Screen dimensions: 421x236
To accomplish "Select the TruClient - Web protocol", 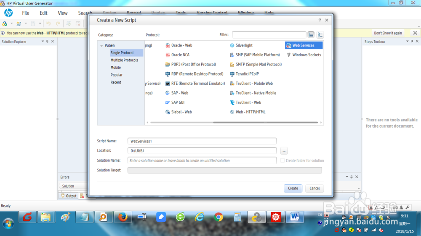I will (245, 102).
